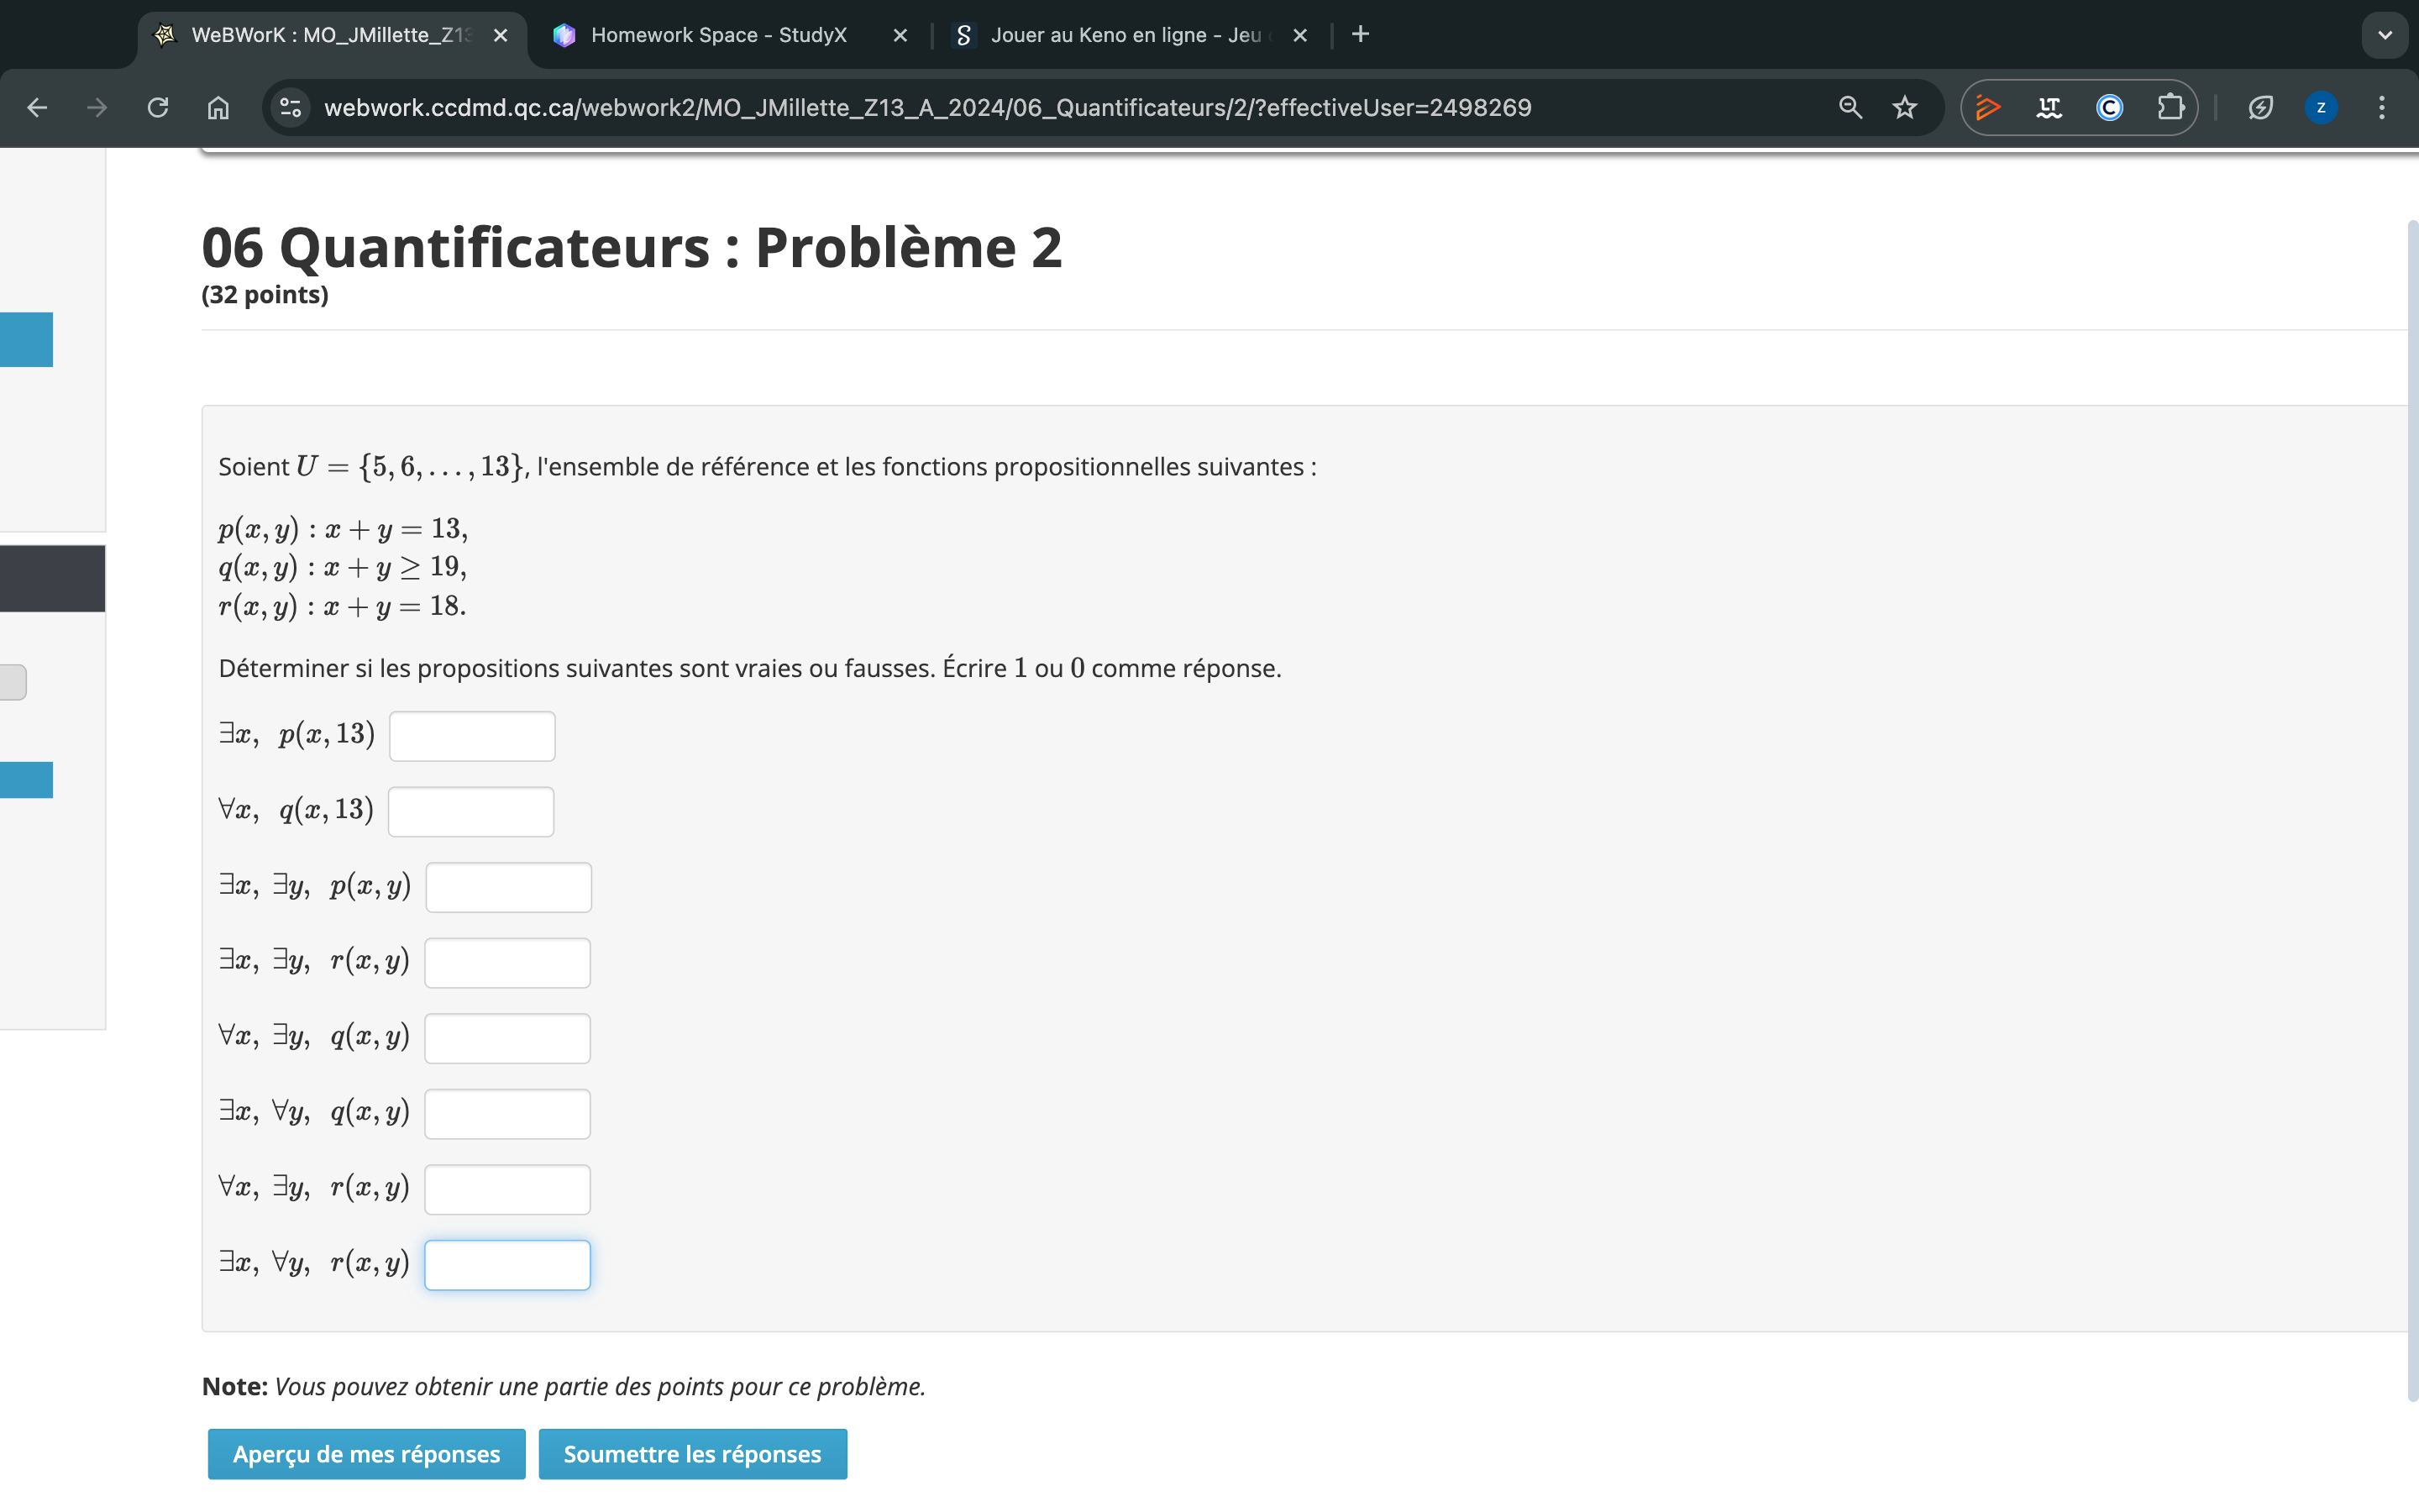
Task: Click answer box for ∃x, ∀y, r(x,y)
Action: [508, 1265]
